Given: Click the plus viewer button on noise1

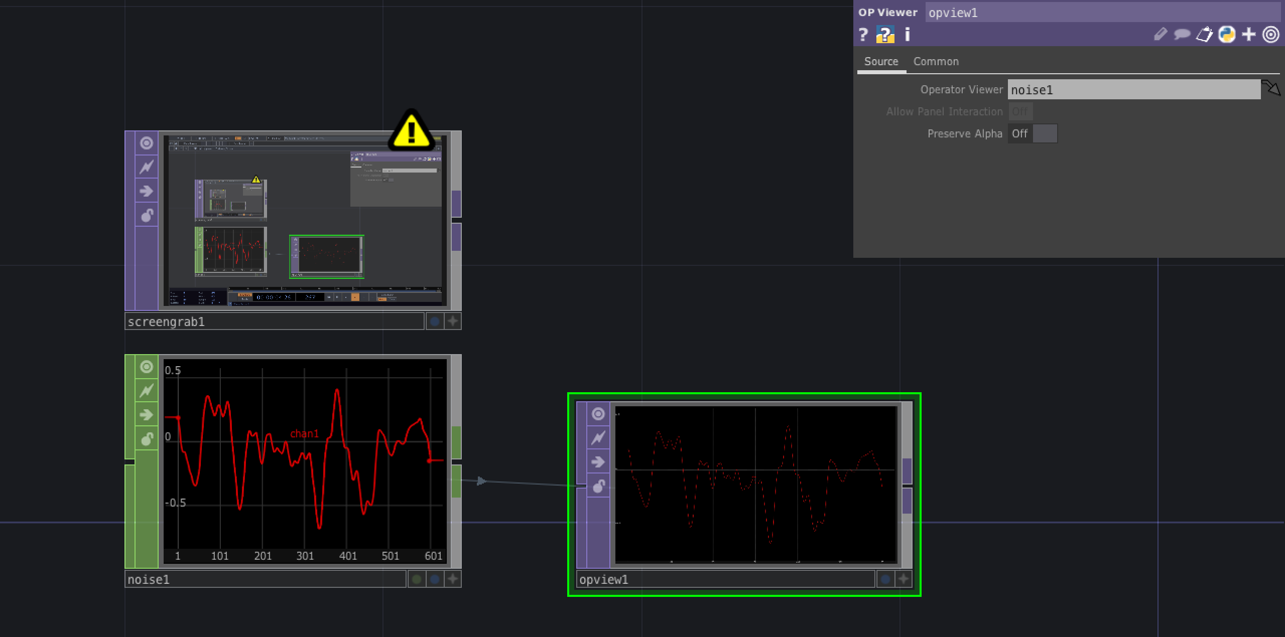Looking at the screenshot, I should coord(453,579).
